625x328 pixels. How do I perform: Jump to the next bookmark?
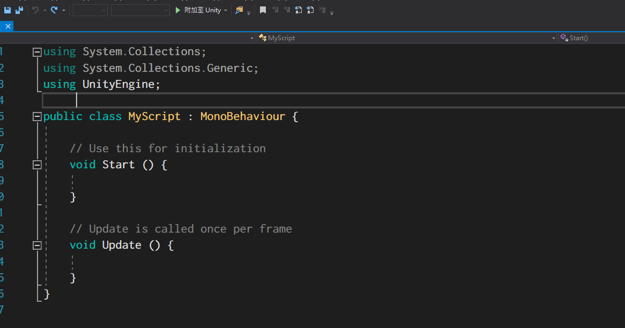[x=287, y=10]
